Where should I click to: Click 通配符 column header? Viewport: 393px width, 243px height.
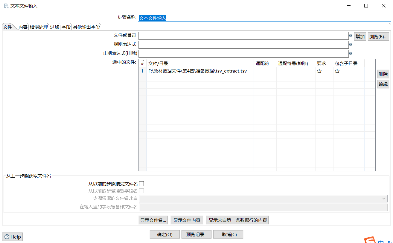265,63
